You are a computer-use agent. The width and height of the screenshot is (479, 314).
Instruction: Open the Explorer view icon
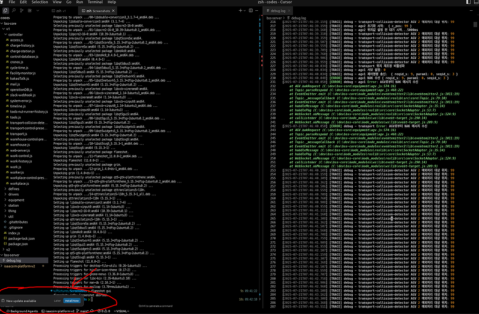point(5,10)
